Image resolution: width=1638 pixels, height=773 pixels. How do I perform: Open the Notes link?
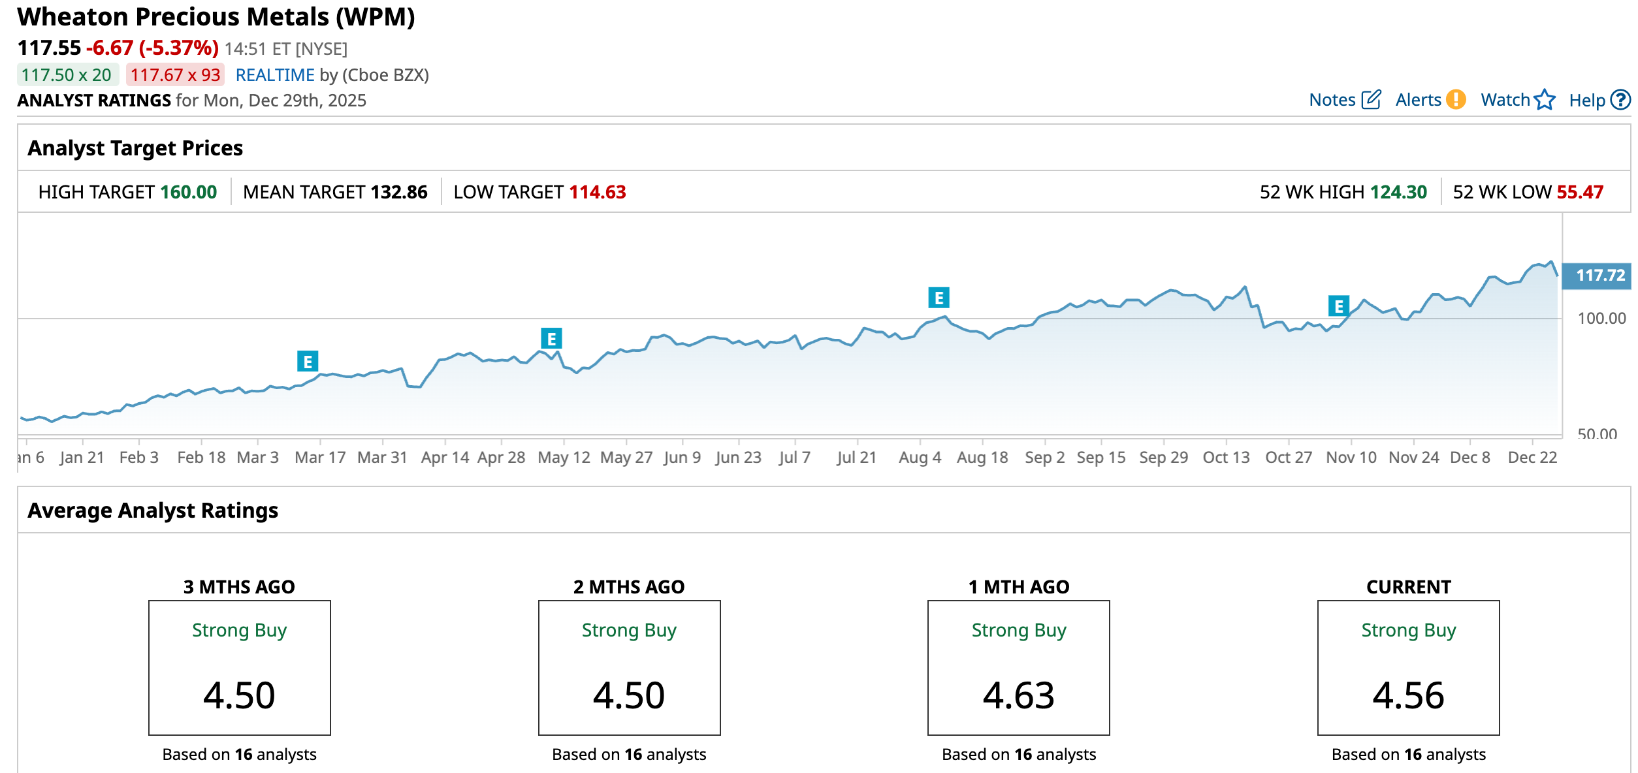1332,100
